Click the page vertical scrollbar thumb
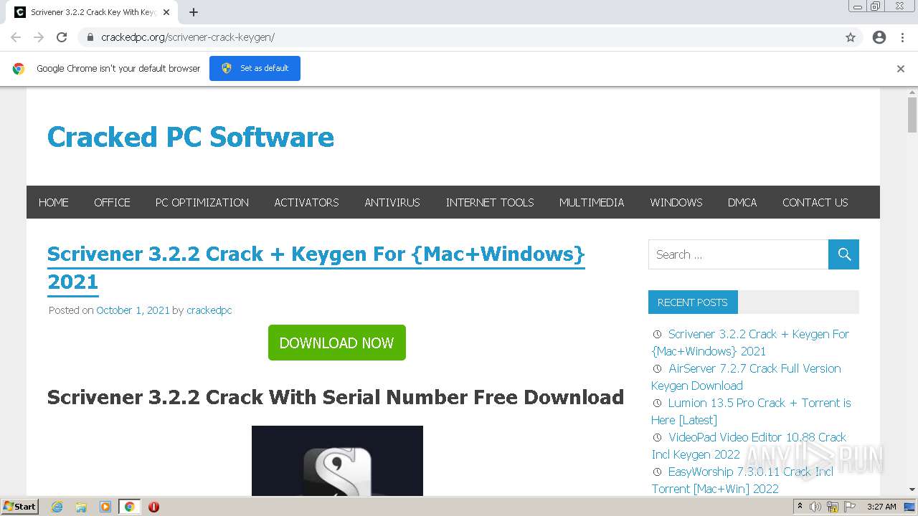Image resolution: width=918 pixels, height=516 pixels. [x=912, y=115]
